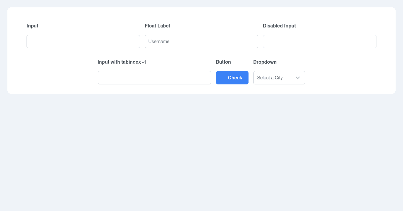Click the Select a City placeholder text
Image resolution: width=403 pixels, height=211 pixels.
click(x=270, y=78)
